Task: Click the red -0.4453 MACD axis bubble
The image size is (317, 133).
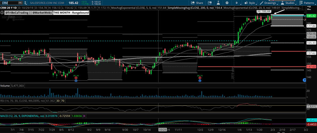Action: (311, 125)
